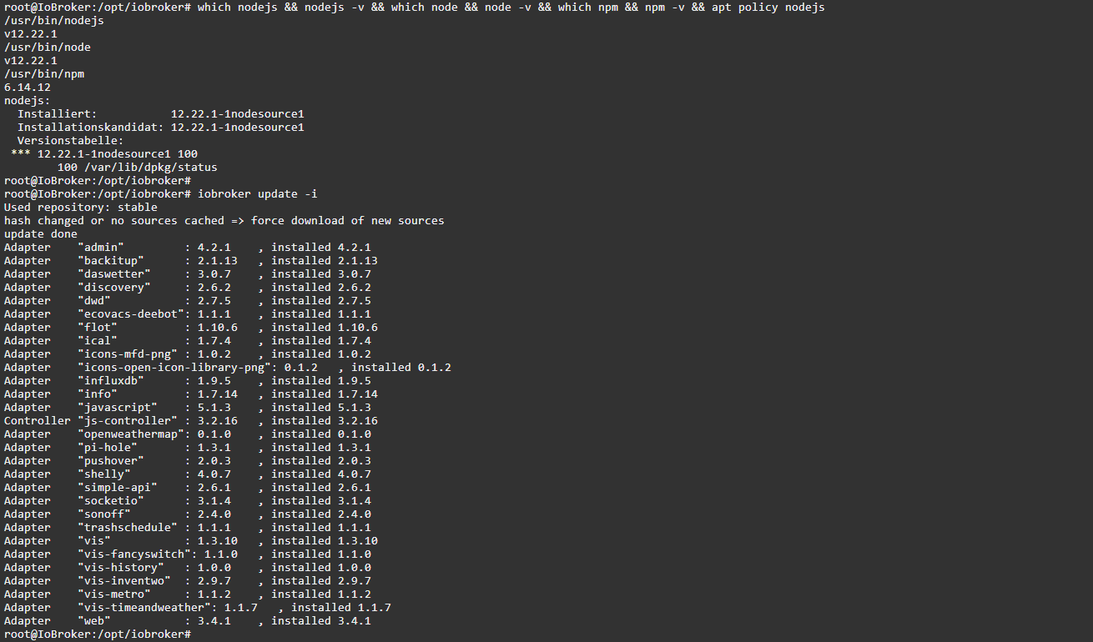Viewport: 1093px width, 642px height.
Task: Click the "admin" adapter name
Action: pyautogui.click(x=100, y=248)
